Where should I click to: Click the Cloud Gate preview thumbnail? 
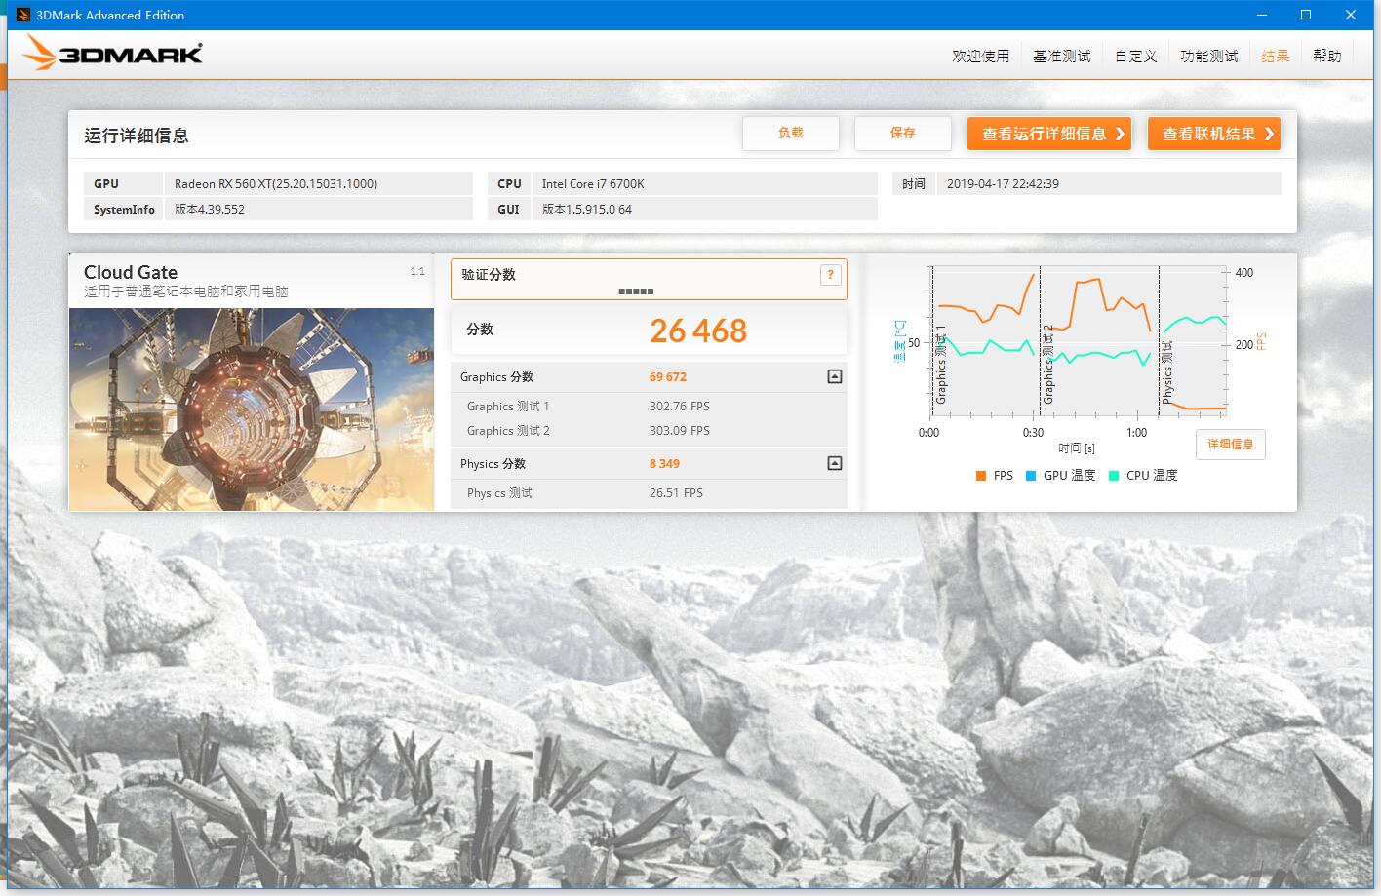(x=251, y=409)
